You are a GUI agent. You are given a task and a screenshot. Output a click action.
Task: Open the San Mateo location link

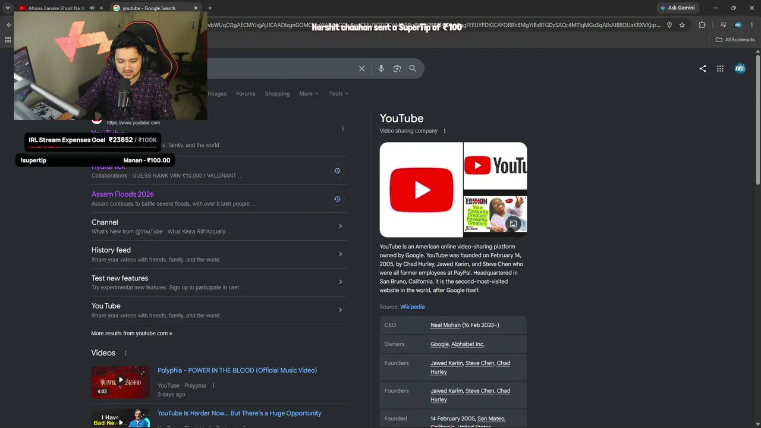(490, 418)
